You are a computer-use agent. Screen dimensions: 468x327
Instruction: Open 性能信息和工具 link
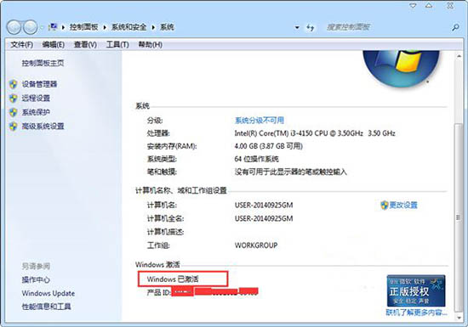point(46,307)
